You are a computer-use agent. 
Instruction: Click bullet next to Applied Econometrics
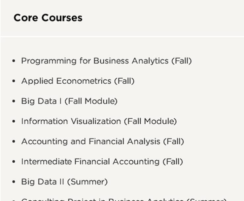[x=14, y=81]
